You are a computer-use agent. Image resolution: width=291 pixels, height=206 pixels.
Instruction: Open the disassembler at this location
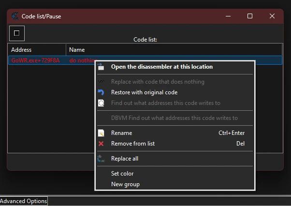tap(161, 67)
